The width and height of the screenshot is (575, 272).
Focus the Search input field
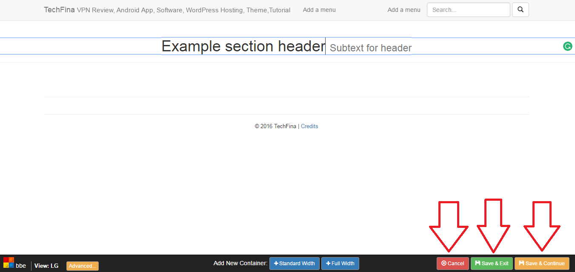click(x=468, y=10)
